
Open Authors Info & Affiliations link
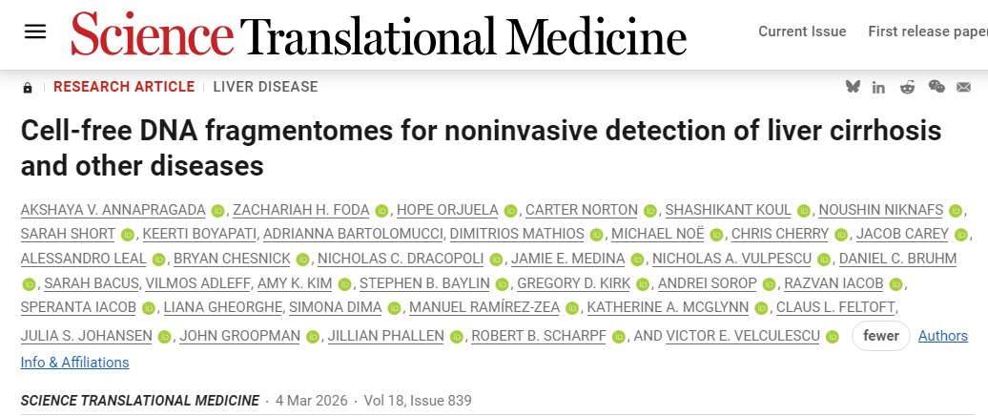tap(74, 362)
